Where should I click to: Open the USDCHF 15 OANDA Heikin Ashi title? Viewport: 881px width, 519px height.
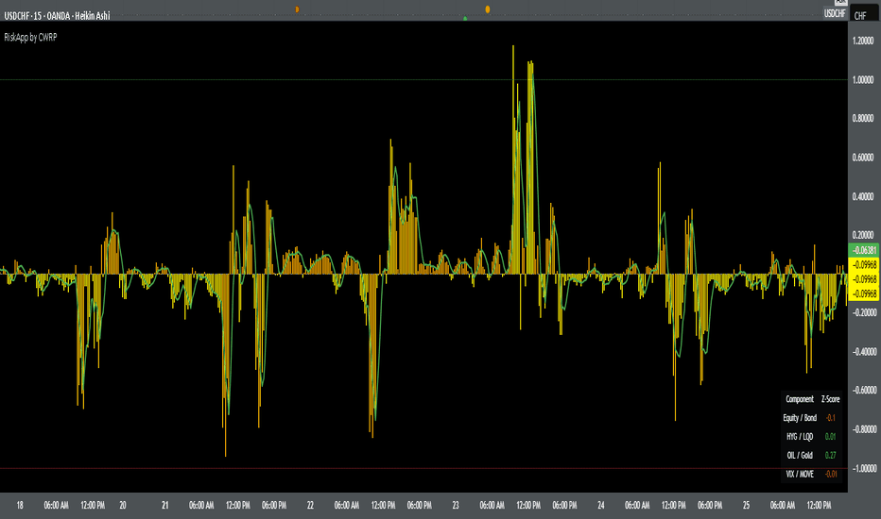58,16
